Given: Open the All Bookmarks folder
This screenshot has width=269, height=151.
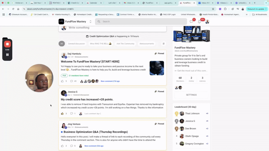Looking at the screenshot, I should [x=260, y=15].
